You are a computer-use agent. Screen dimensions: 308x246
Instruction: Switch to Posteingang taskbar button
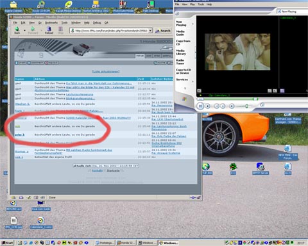(105, 243)
